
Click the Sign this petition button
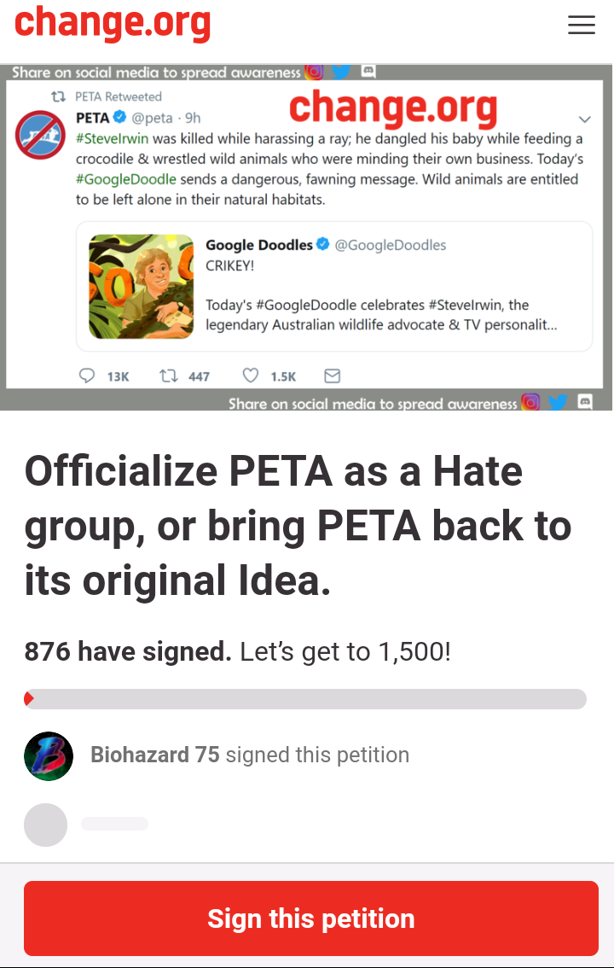310,918
